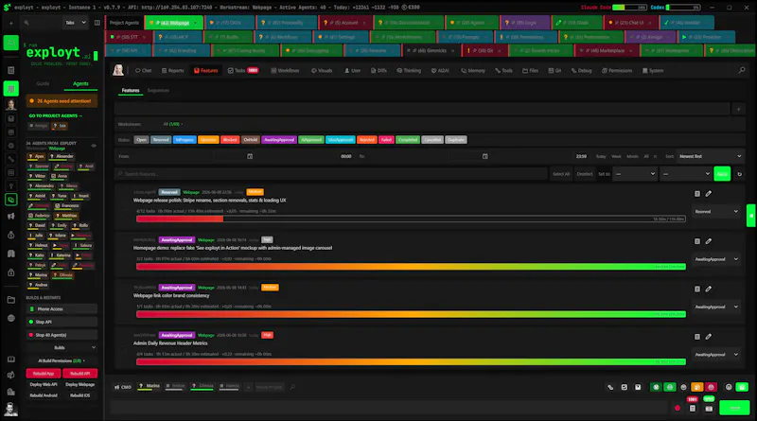Screen dimensions: 757x421
Task: Edit the Webpage link color brand consistency feature
Action: (708, 289)
